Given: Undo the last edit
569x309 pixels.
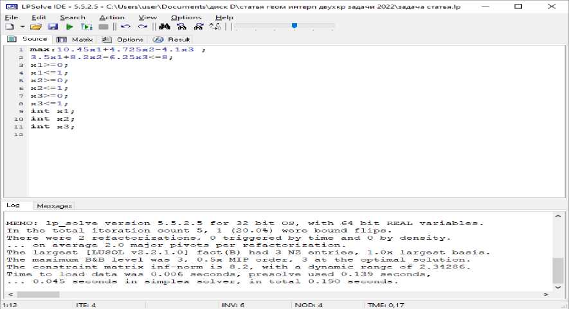Looking at the screenshot, I should point(125,26).
